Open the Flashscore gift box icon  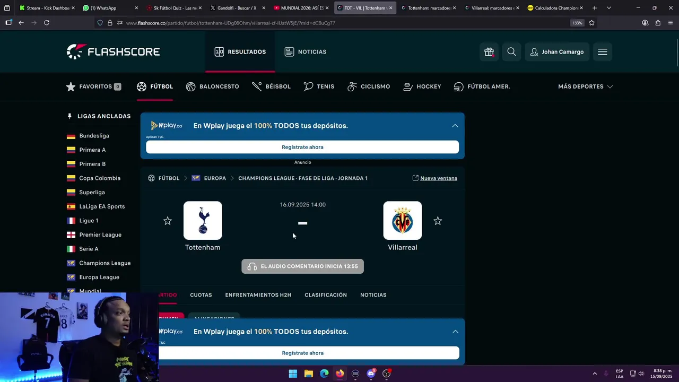(489, 52)
